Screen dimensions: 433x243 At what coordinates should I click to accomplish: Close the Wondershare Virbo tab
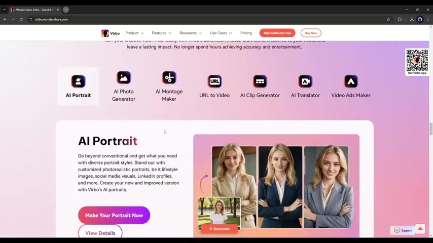pyautogui.click(x=58, y=10)
